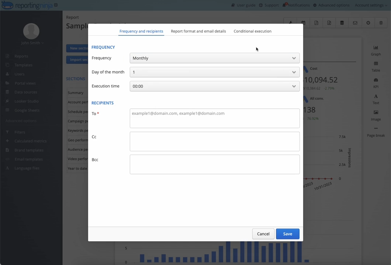391x265 pixels.
Task: Select the Campaign performance section
Action: (77, 121)
